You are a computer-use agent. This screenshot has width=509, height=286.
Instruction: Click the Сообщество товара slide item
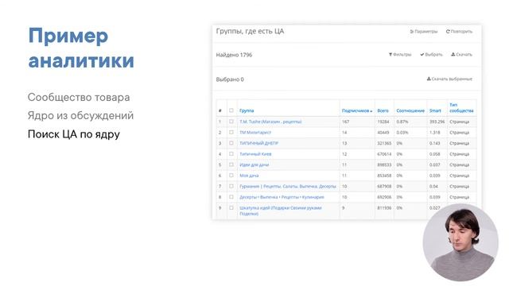[x=79, y=97]
